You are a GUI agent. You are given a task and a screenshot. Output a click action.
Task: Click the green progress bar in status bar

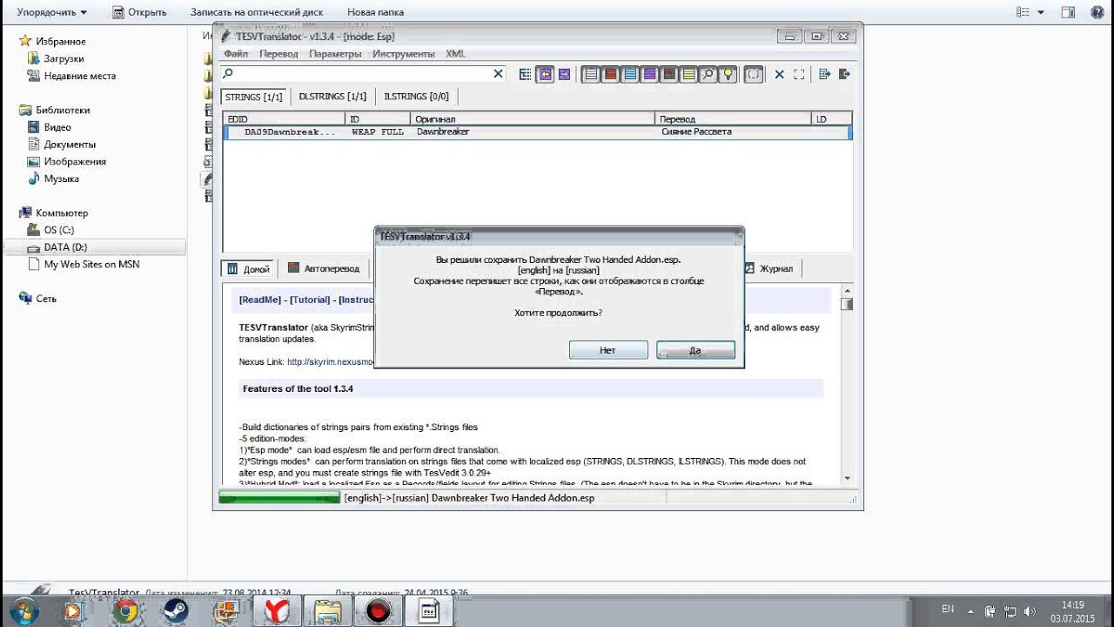278,498
